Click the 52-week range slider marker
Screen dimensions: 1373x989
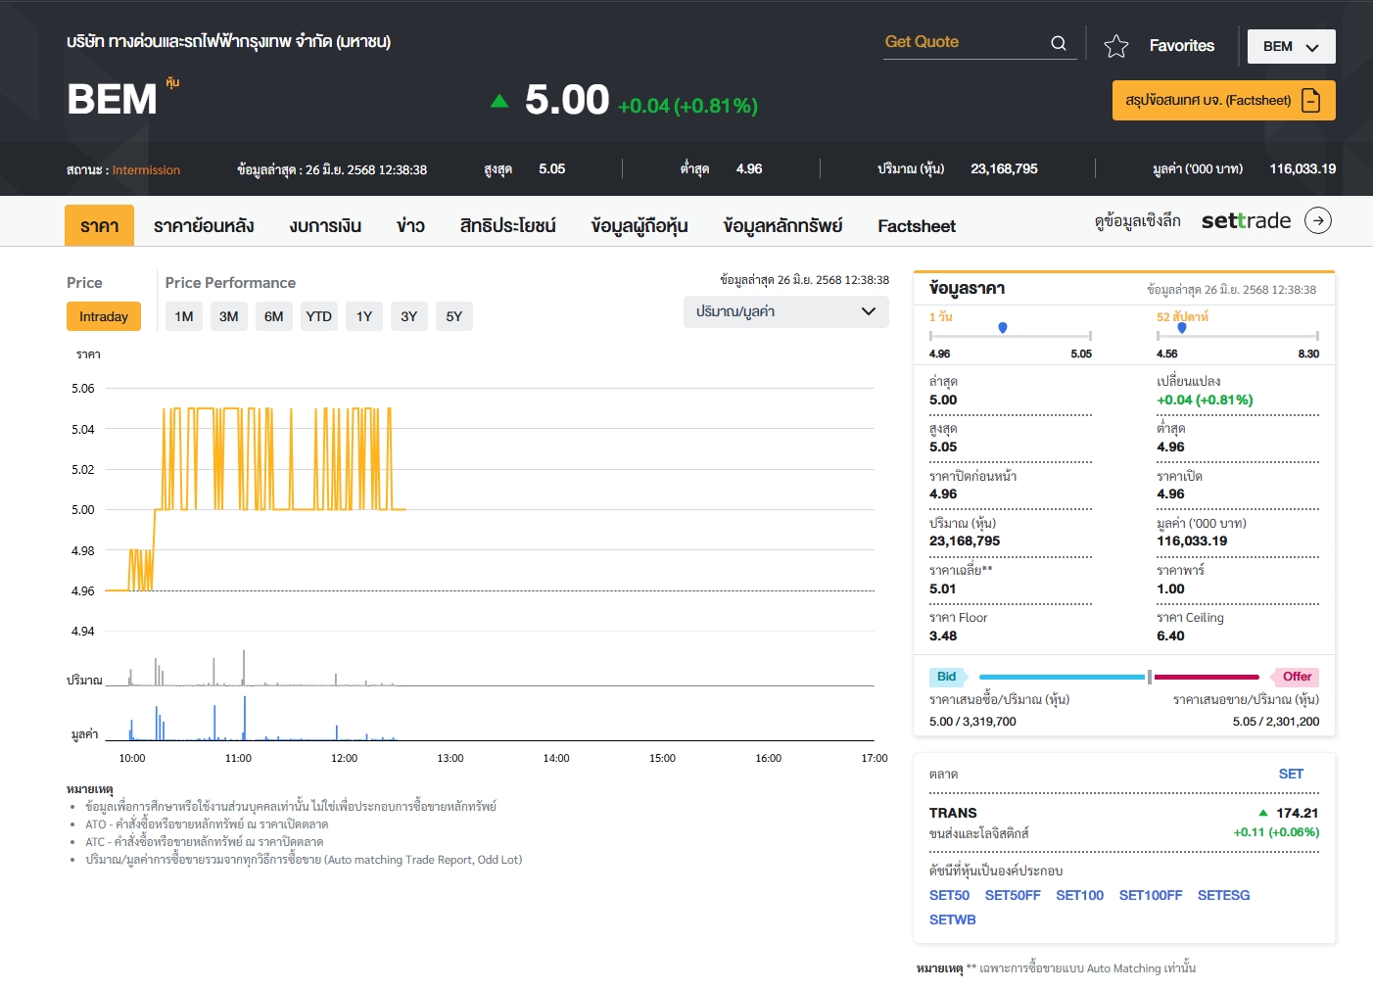tap(1182, 328)
